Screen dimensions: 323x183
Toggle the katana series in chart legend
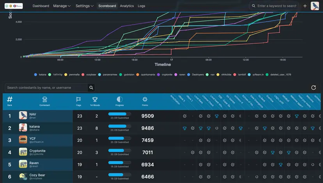40,75
